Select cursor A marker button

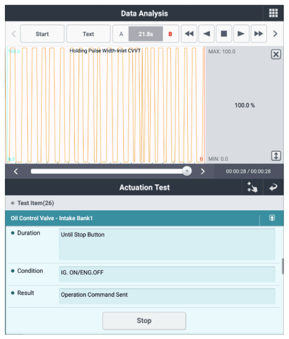[x=121, y=34]
